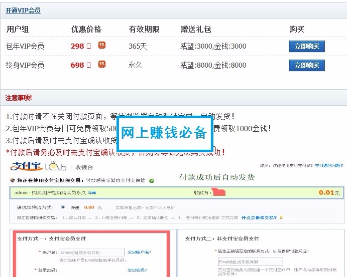Click the 永久 validity cell
This screenshot has width=347, height=277.
point(135,65)
